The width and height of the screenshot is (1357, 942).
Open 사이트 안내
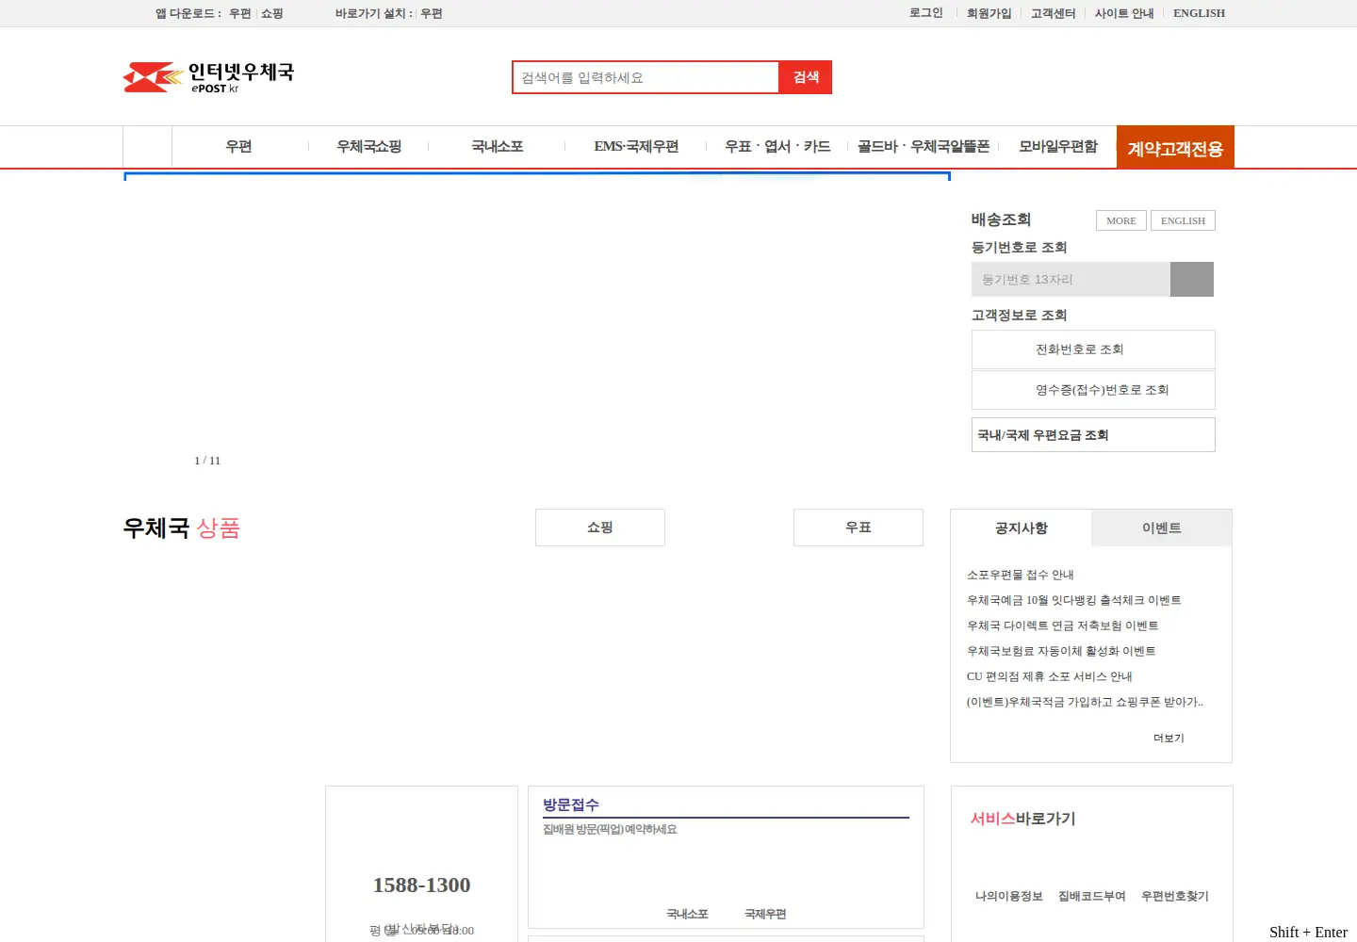point(1124,13)
